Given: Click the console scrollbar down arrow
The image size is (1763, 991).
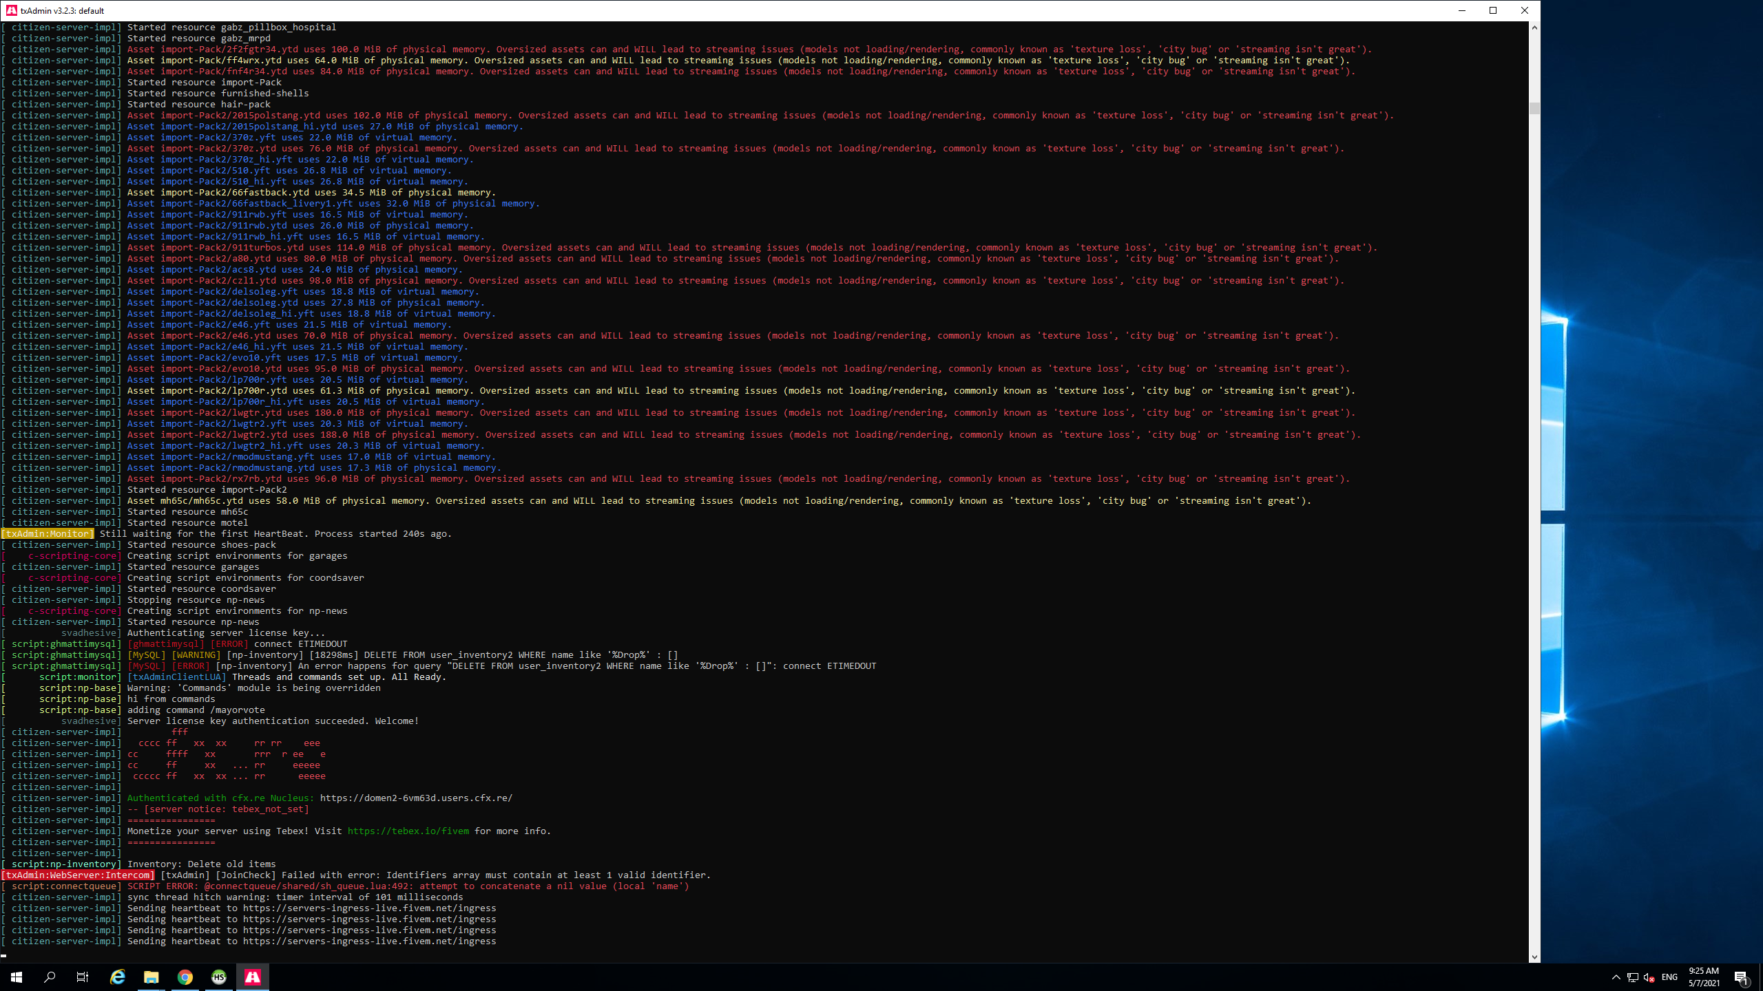Looking at the screenshot, I should pos(1534,957).
